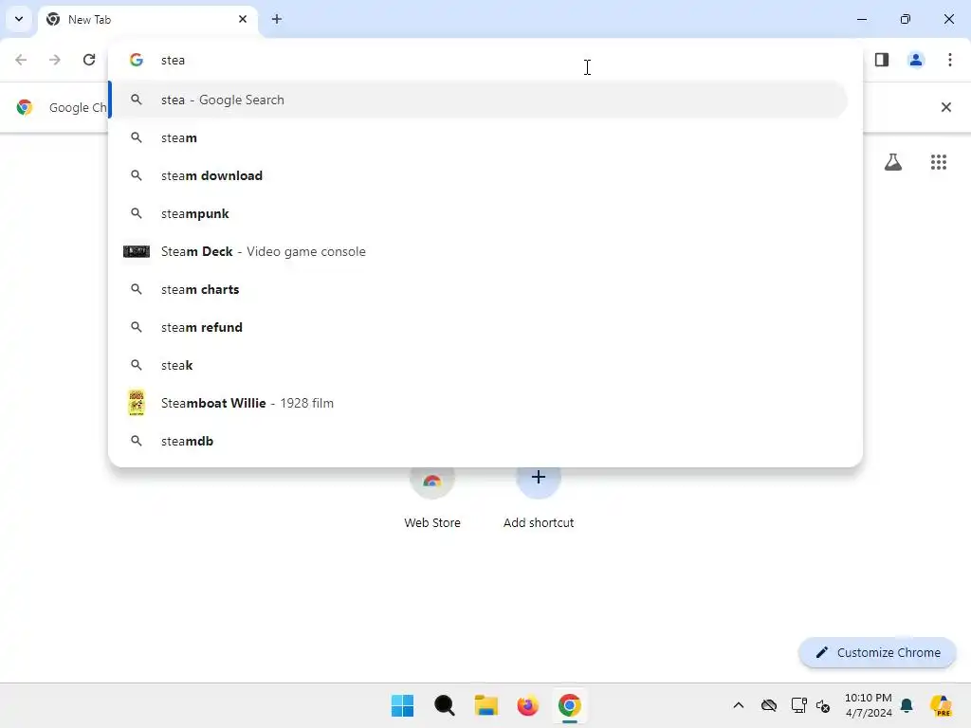
Task: Choose the 'steak' suggestion
Action: (x=478, y=365)
